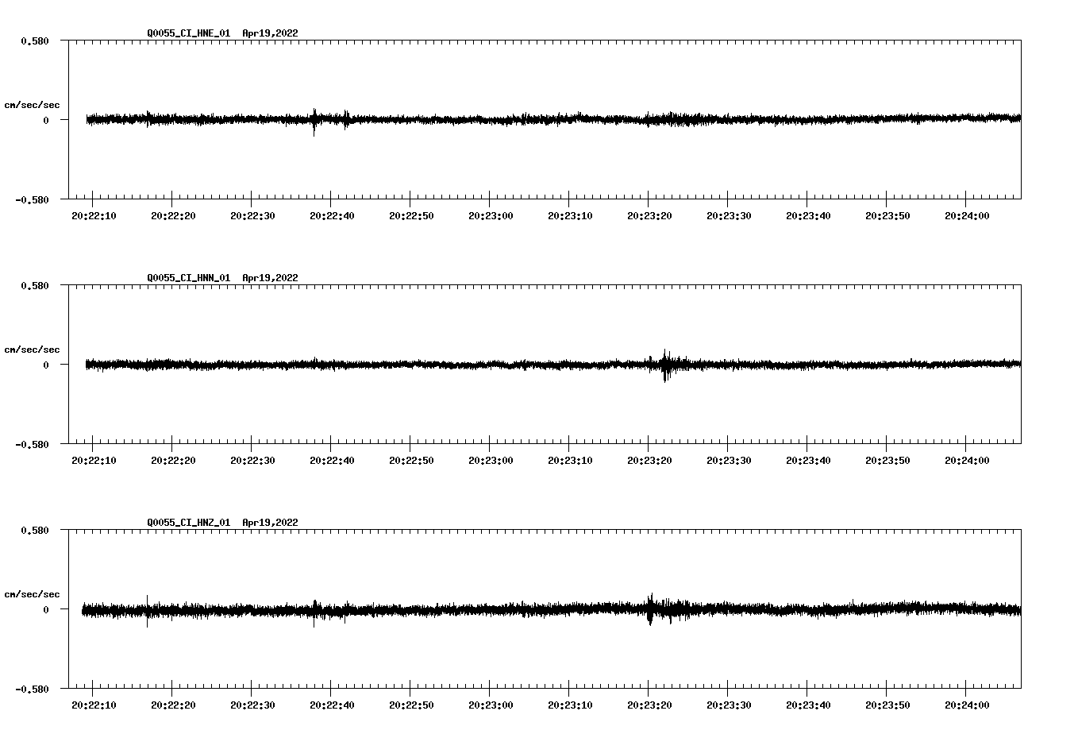Click the 20:22:30 label under HNZ plot
Screen dimensions: 1078x734
click(x=252, y=705)
